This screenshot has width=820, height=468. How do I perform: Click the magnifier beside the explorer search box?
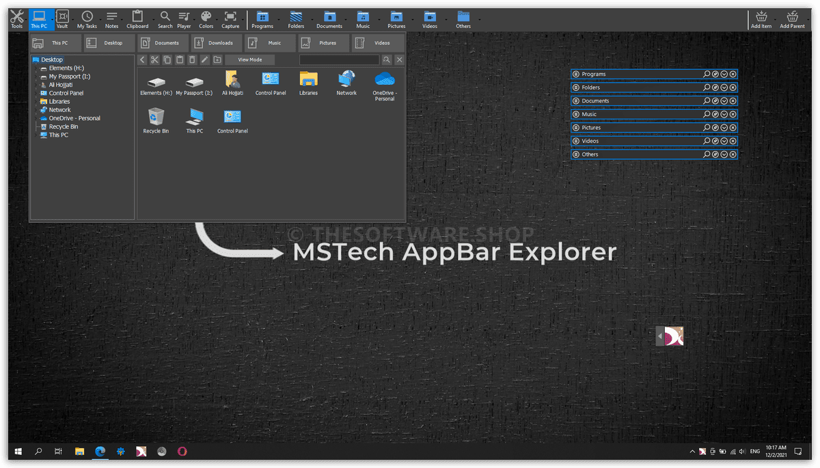387,60
